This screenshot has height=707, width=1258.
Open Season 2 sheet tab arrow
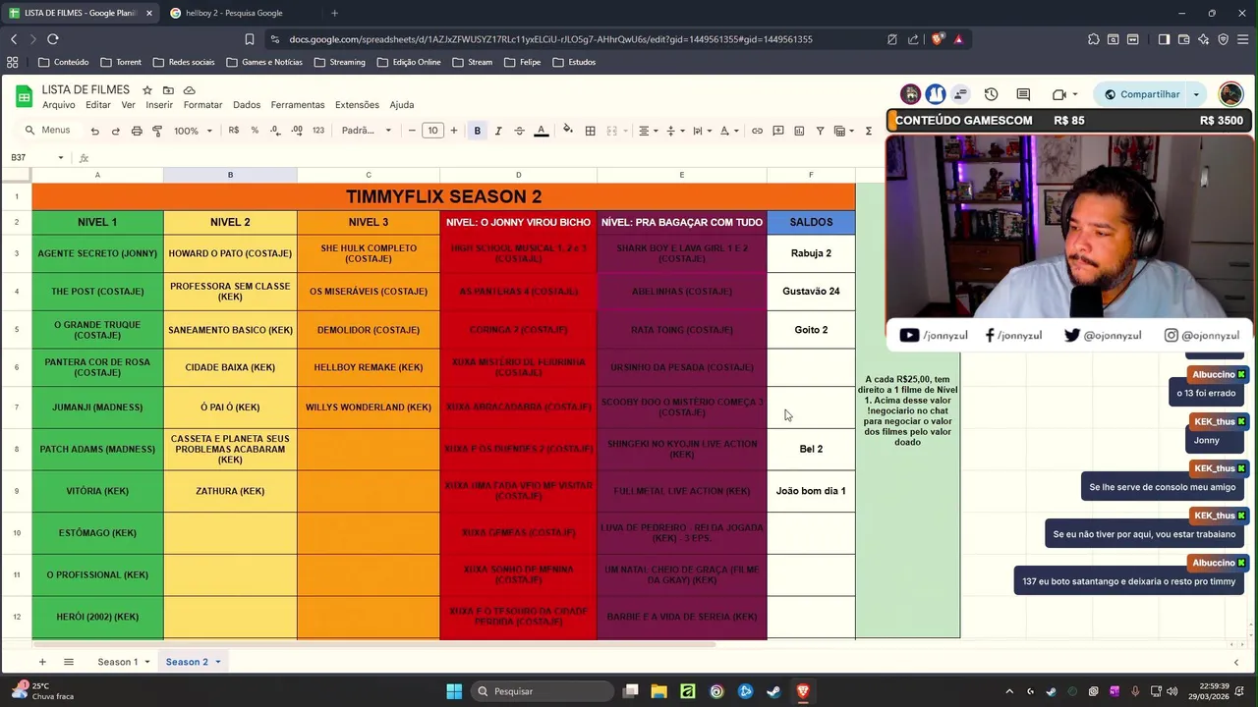217,662
